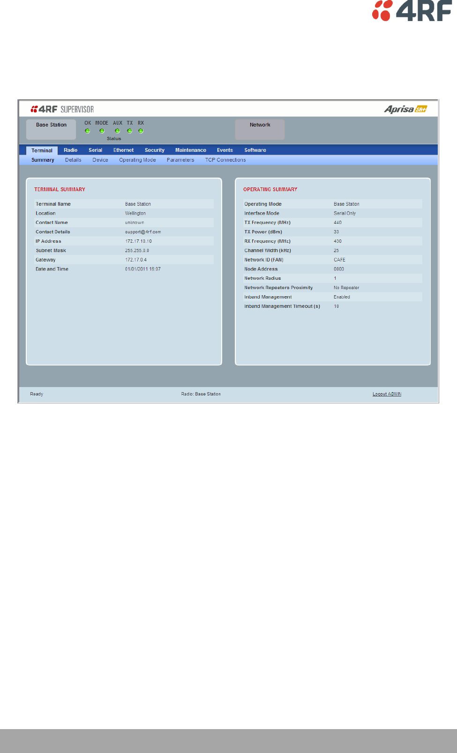Click the Inband Management Timeout value 10
Viewport: 457px width, 753px height.
point(336,306)
